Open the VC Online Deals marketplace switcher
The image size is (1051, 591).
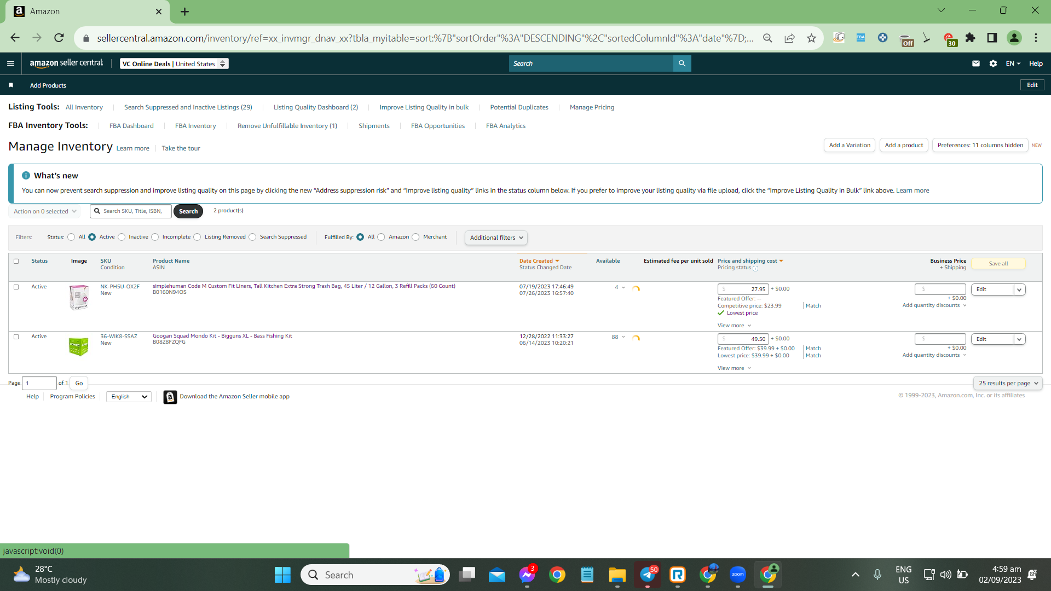click(x=174, y=64)
